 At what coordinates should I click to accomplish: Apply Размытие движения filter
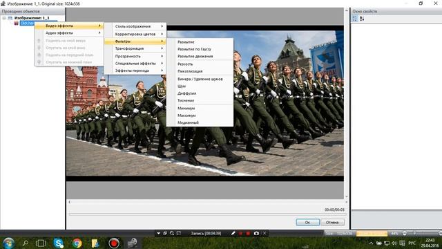point(200,56)
